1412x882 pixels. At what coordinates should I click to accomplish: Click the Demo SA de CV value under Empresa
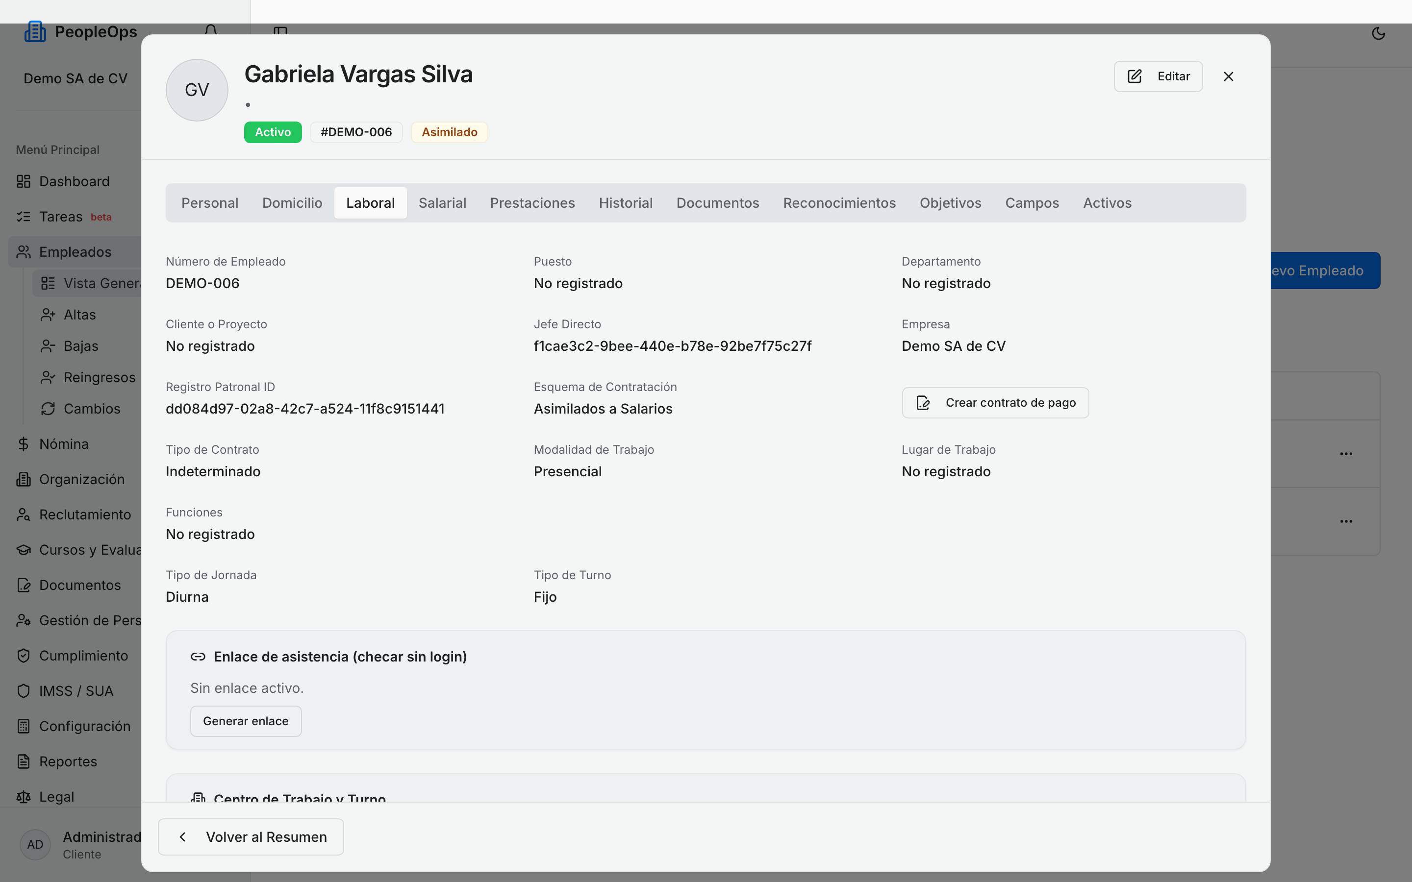coord(954,346)
